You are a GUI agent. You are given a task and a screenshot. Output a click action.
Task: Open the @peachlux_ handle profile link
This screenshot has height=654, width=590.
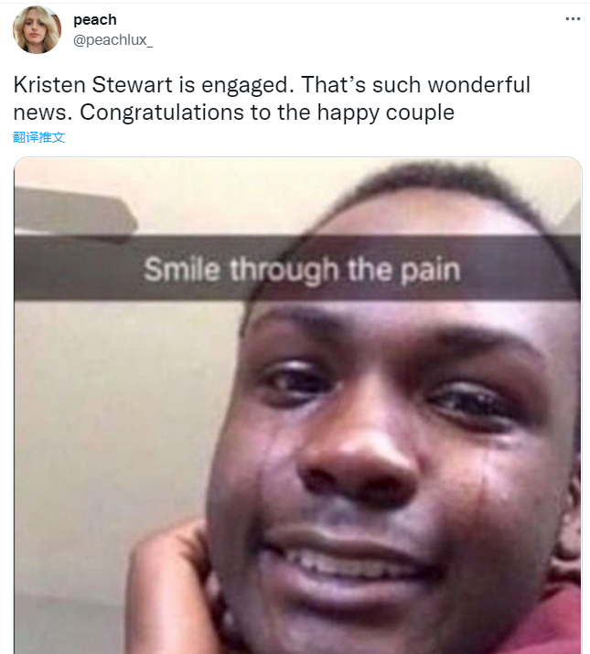113,40
